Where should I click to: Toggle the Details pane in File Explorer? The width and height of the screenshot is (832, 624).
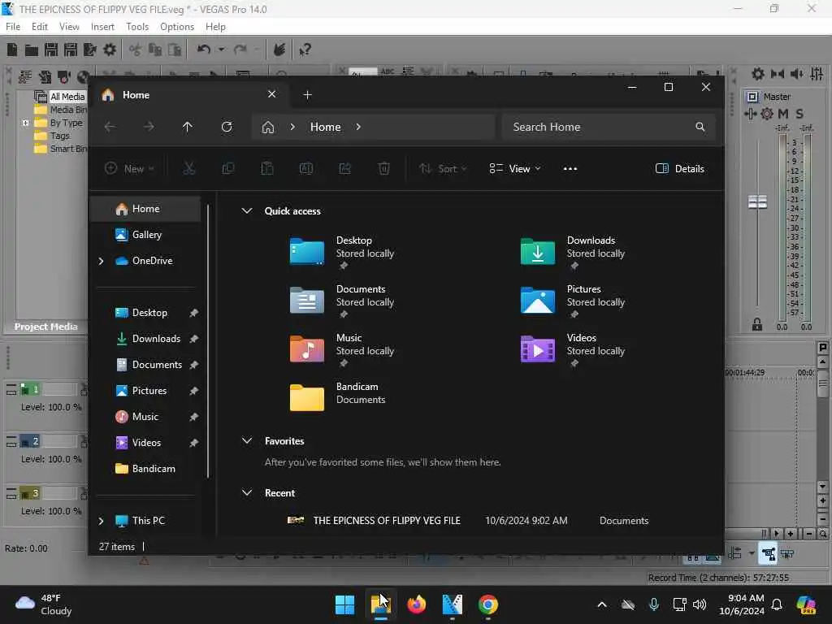click(x=680, y=169)
